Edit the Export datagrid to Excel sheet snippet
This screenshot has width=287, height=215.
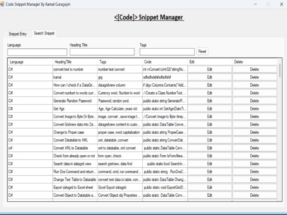coord(210,187)
